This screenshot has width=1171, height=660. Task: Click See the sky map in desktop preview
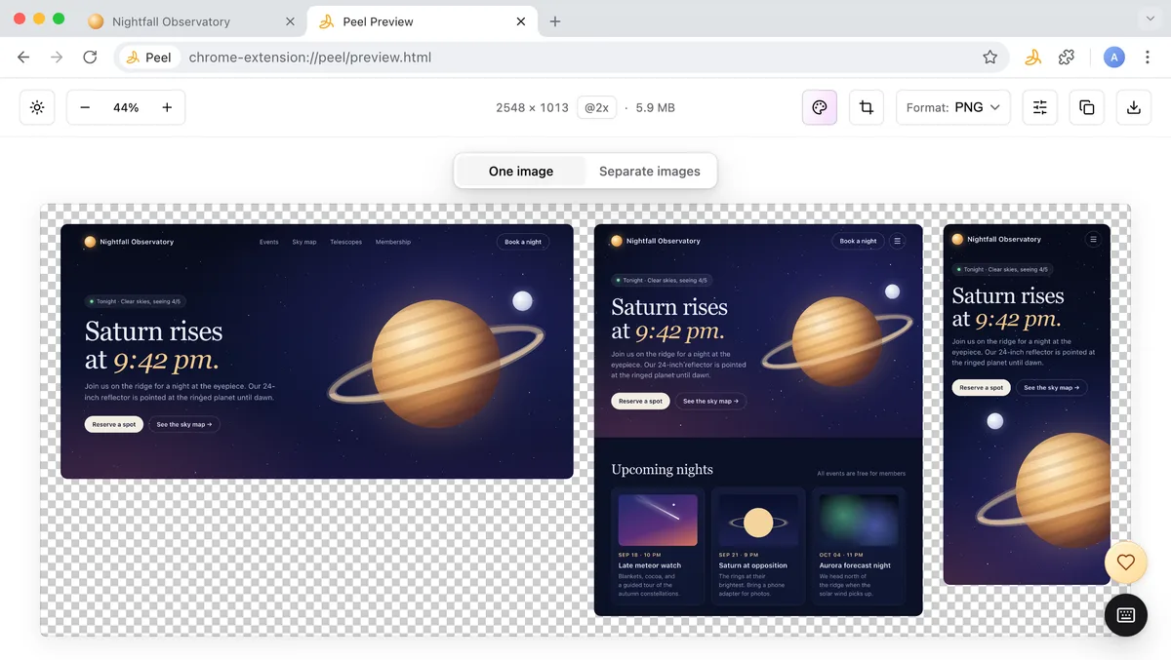[x=184, y=424]
